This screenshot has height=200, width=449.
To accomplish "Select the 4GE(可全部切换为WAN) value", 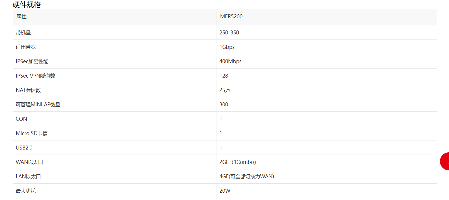I will coord(247,177).
